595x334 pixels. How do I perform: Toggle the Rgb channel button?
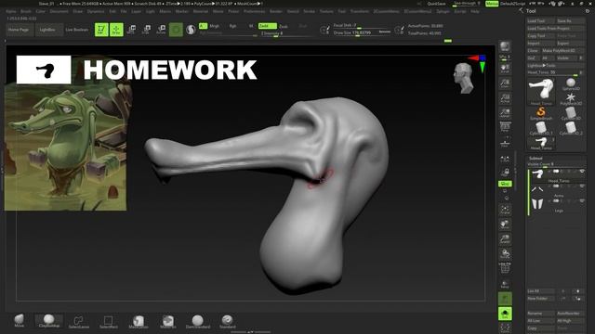[232, 26]
